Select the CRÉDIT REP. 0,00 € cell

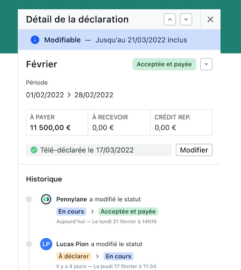[x=181, y=122]
